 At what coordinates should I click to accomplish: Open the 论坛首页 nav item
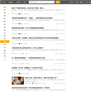18,2
